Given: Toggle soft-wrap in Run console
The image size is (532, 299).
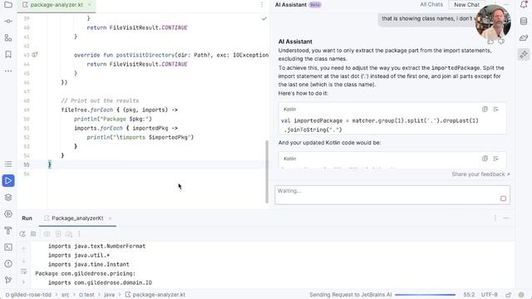Looking at the screenshot, I should tap(23, 272).
